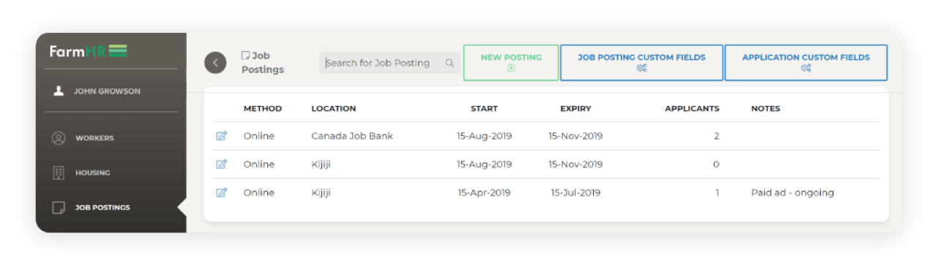Click the search magnifier icon
This screenshot has width=937, height=271.
(449, 63)
